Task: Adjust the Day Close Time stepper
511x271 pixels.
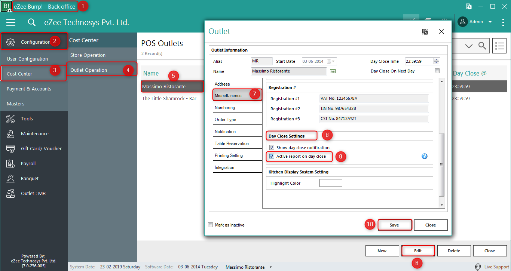Action: tap(437, 61)
